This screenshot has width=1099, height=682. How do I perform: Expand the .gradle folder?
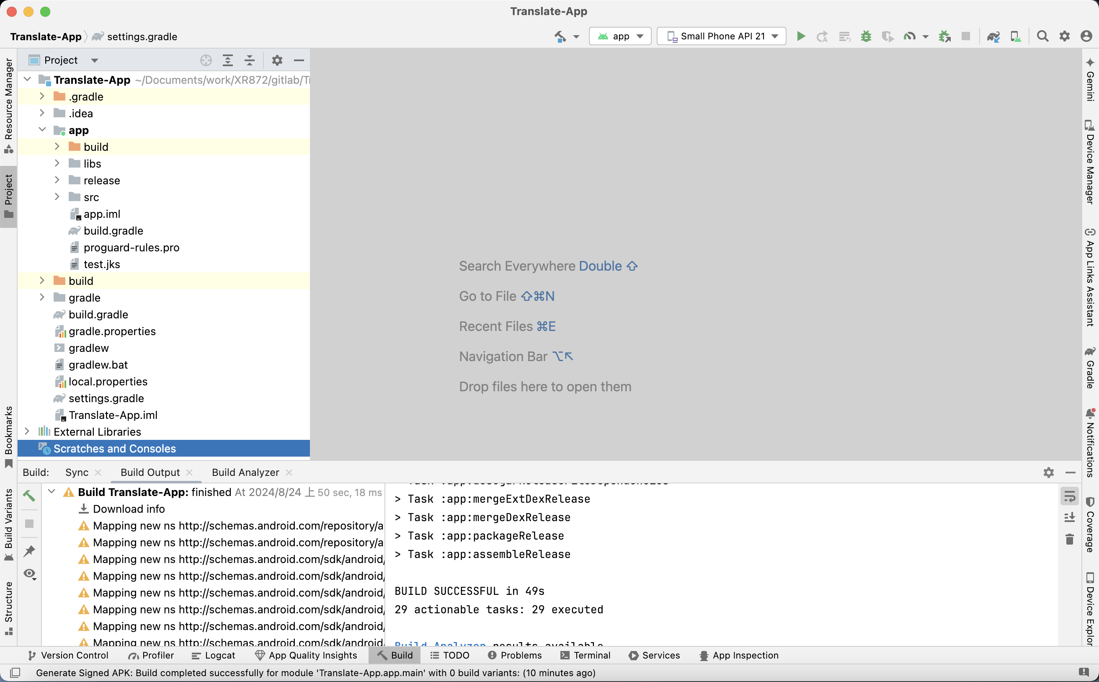[x=42, y=96]
